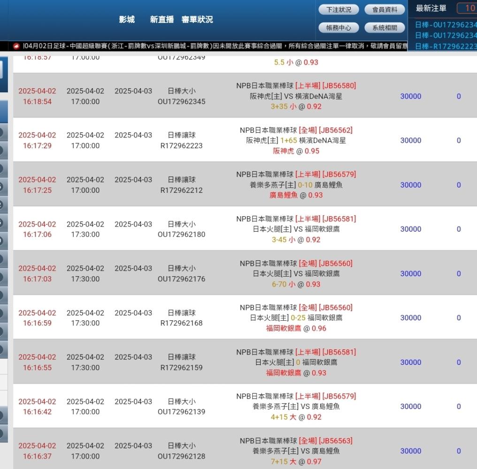Click the 0 result in the R172962212 row

pyautogui.click(x=458, y=185)
